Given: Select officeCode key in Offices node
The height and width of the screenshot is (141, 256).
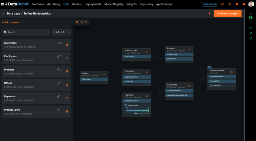Looking at the screenshot, I should [x=94, y=79].
